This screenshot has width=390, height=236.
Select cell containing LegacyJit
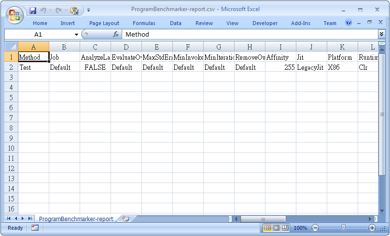[x=311, y=67]
